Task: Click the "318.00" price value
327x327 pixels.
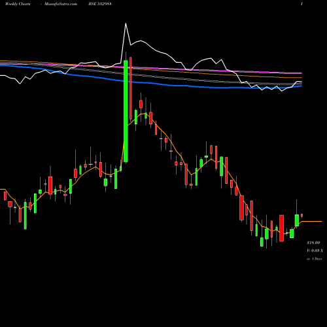Action: click(313, 243)
